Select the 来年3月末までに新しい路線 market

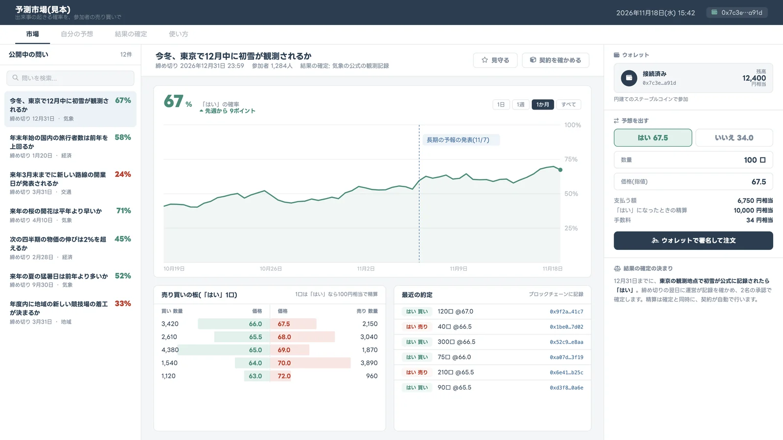[x=70, y=183]
